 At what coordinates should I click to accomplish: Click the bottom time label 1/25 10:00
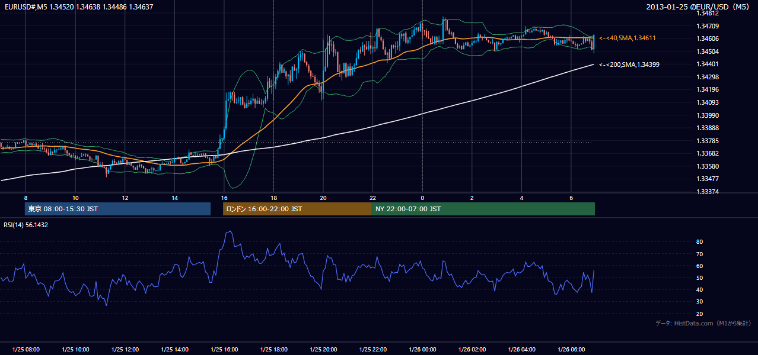75,350
